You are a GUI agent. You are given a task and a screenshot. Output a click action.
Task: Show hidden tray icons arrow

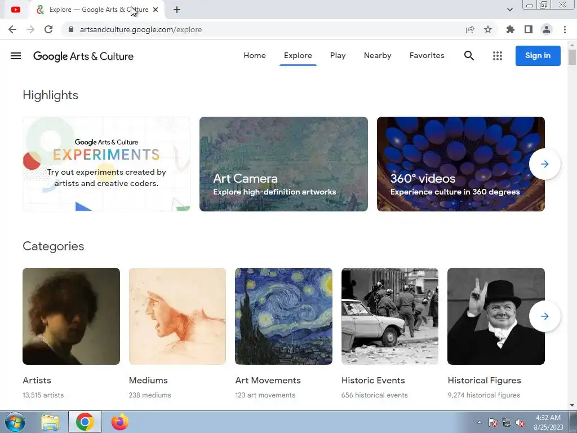click(479, 422)
